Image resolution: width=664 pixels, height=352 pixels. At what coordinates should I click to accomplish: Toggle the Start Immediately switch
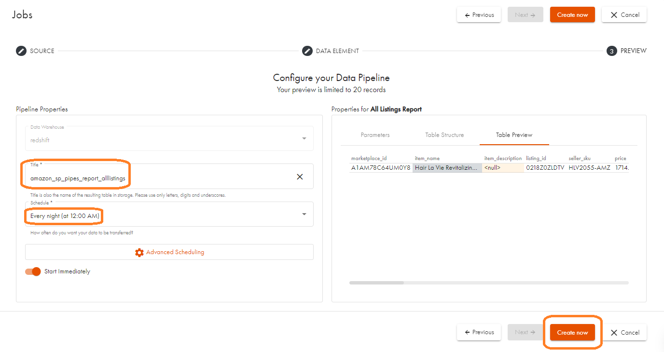(x=33, y=271)
